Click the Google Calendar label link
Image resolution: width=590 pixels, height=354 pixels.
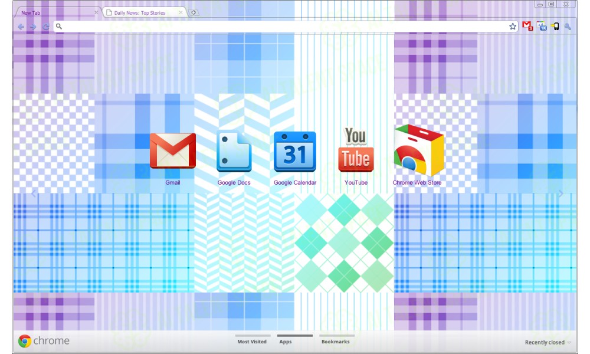point(295,182)
